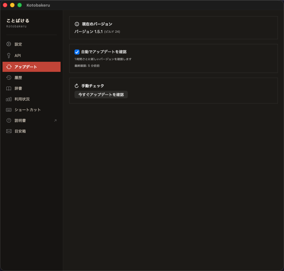
Task: Click the 説明書 question mark icon
Action: (x=9, y=120)
